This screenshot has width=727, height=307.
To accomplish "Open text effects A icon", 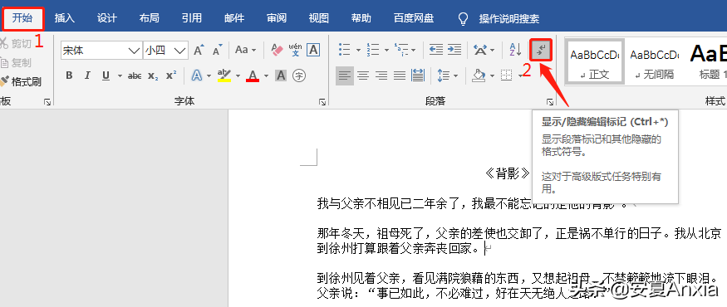I will click(197, 76).
